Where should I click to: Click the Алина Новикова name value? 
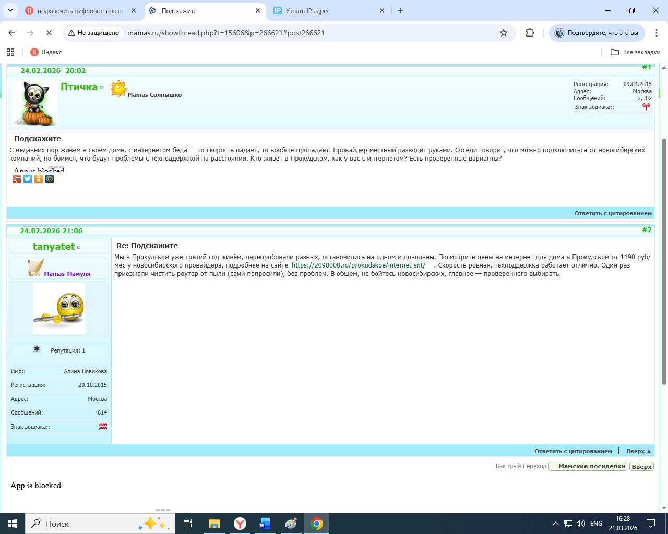pos(86,371)
